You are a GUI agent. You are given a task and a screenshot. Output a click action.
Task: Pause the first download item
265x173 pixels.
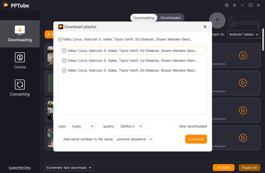[x=243, y=55]
